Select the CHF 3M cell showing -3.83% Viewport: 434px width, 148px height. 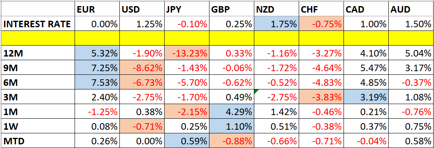[322, 97]
